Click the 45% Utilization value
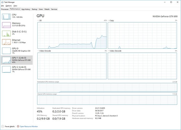This screenshot has height=130, width=181. pos(40,111)
